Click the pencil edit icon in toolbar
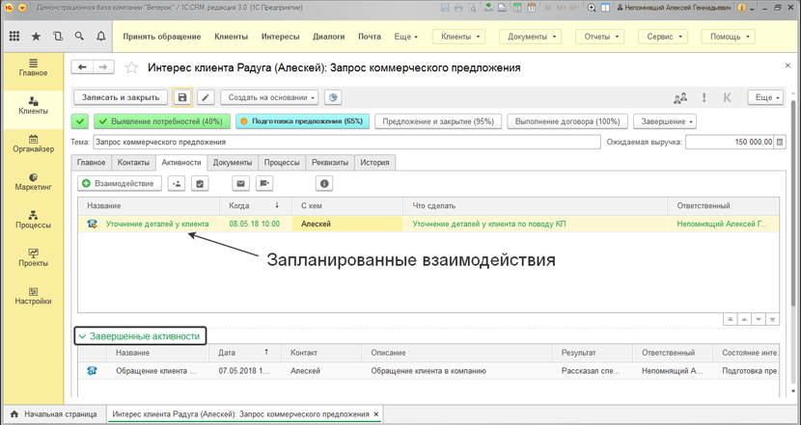Image resolution: width=801 pixels, height=425 pixels. click(x=206, y=97)
